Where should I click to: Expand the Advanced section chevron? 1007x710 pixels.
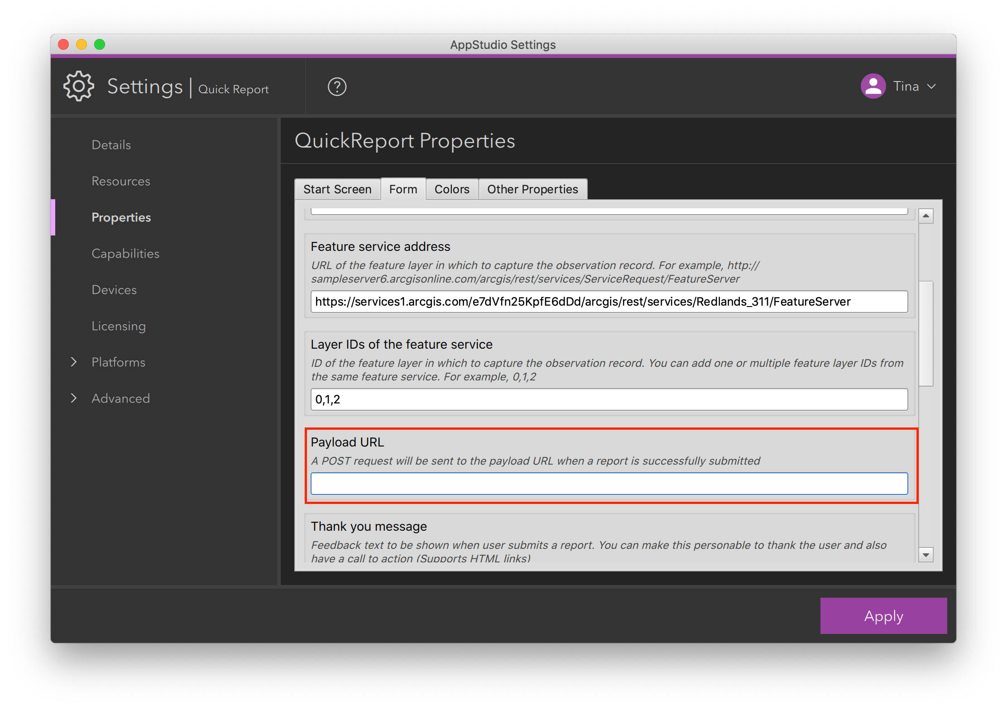(x=74, y=398)
